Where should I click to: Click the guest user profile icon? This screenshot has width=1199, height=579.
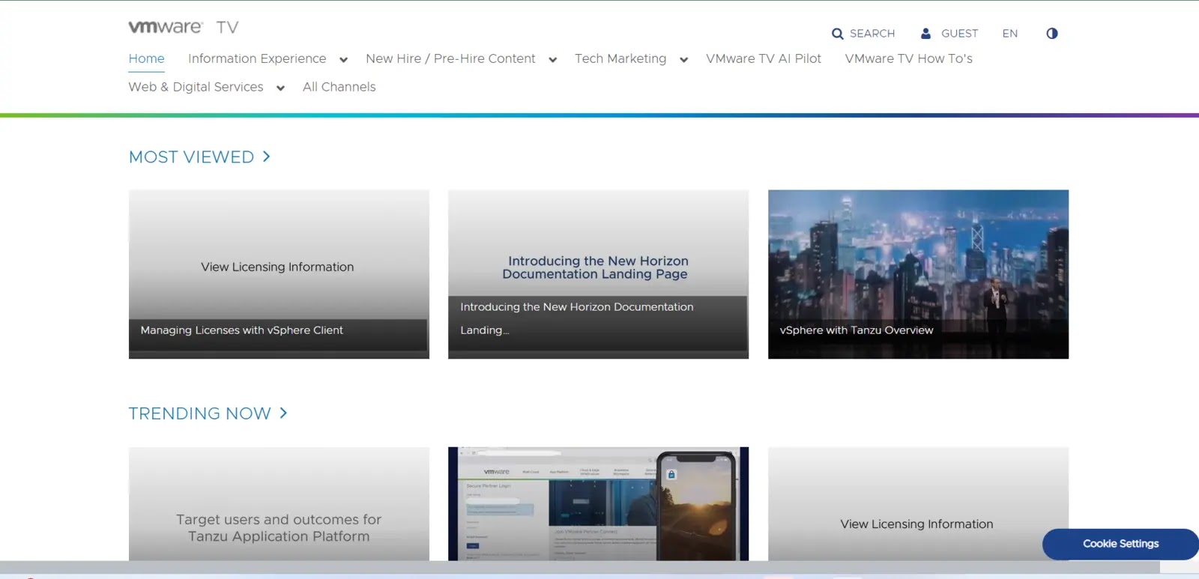pyautogui.click(x=925, y=34)
